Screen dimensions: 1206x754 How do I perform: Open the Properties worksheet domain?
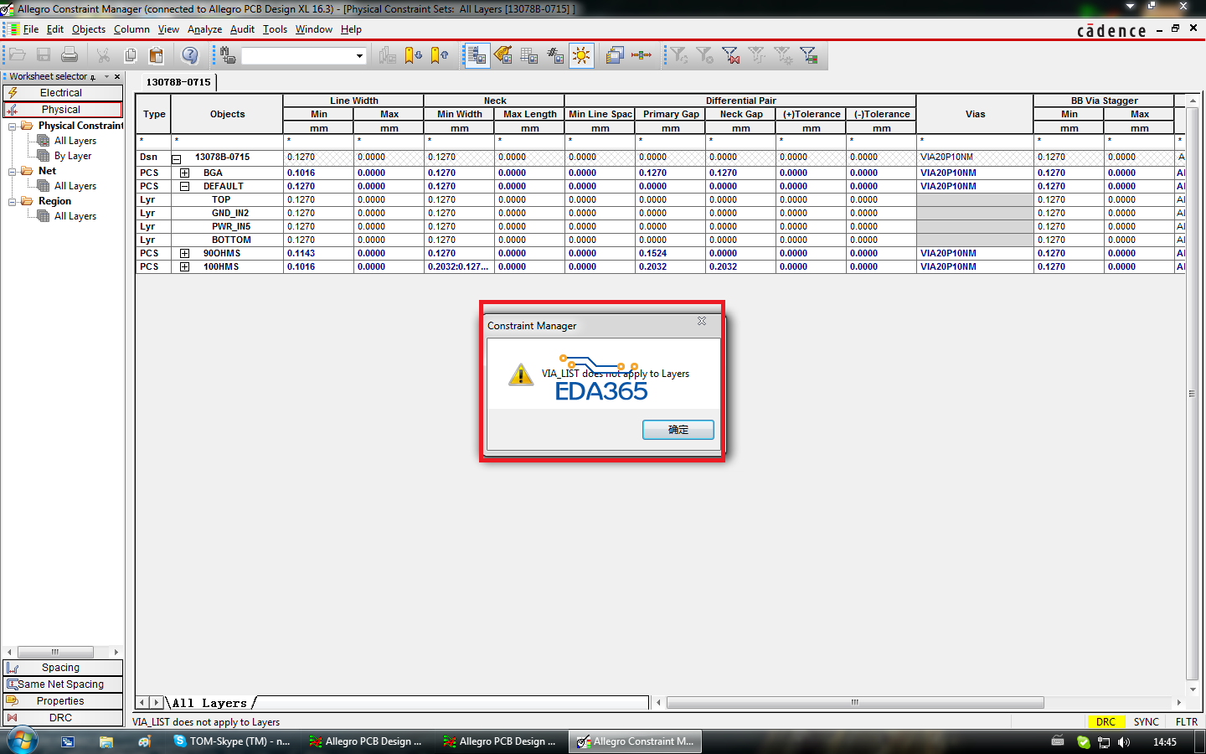pos(63,701)
